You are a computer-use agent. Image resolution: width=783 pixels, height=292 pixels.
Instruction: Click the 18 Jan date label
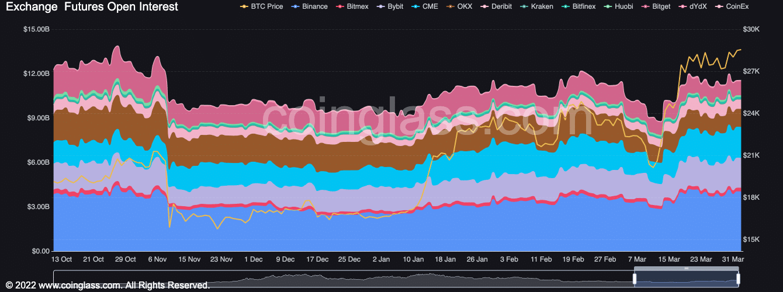446,259
